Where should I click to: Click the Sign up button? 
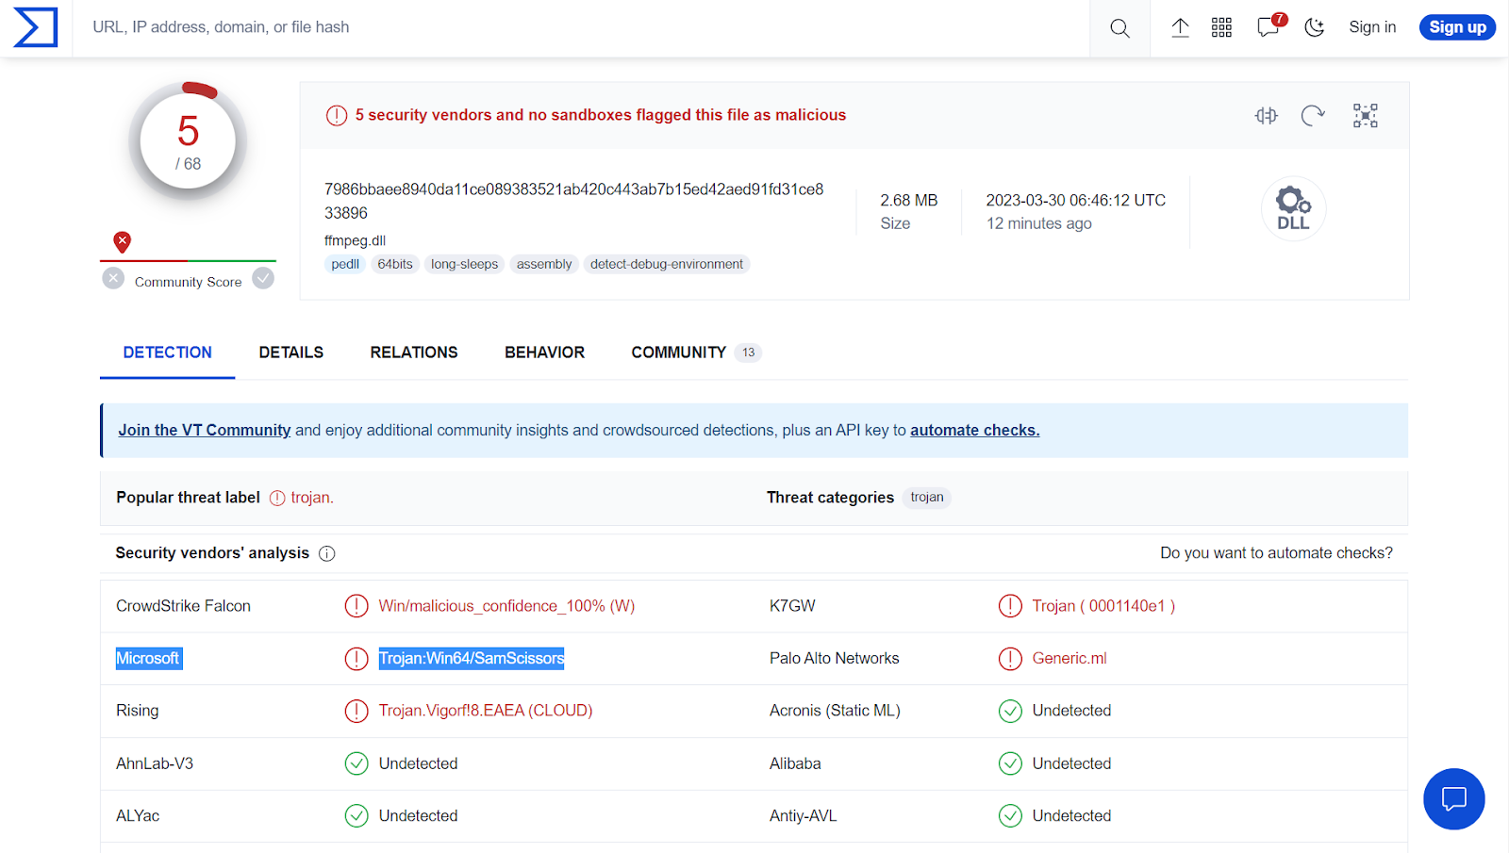pyautogui.click(x=1457, y=27)
